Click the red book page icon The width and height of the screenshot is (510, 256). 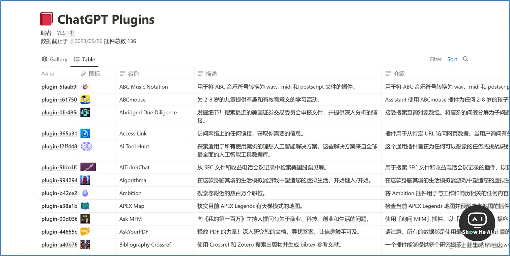47,19
